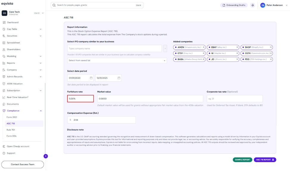Click the add company plus button
The height and width of the screenshot is (171, 290).
pos(165,48)
